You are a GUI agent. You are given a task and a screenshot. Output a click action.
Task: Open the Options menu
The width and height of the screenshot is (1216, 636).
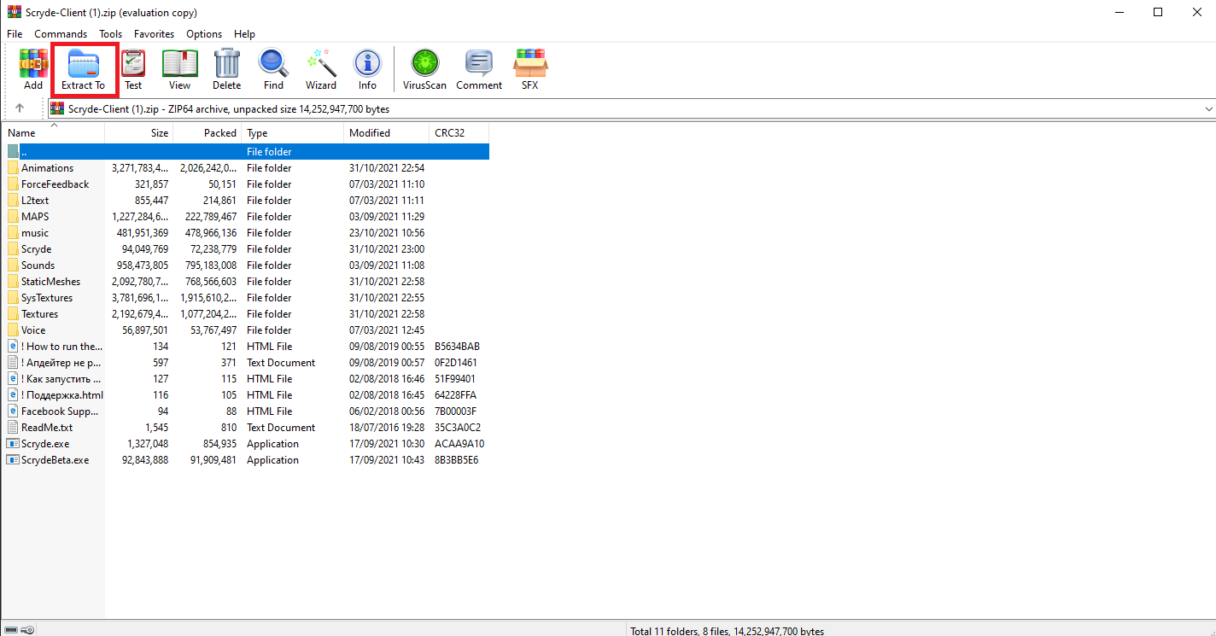pyautogui.click(x=204, y=34)
